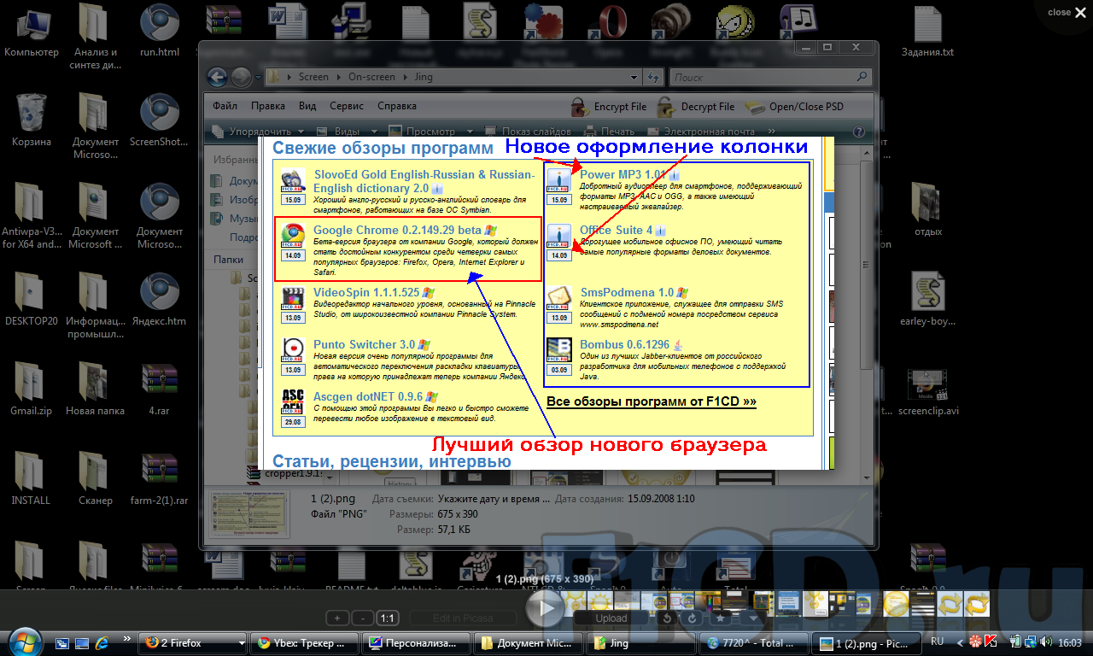
Task: Select the 'Jing' breadcrumb in the address bar
Action: (424, 77)
